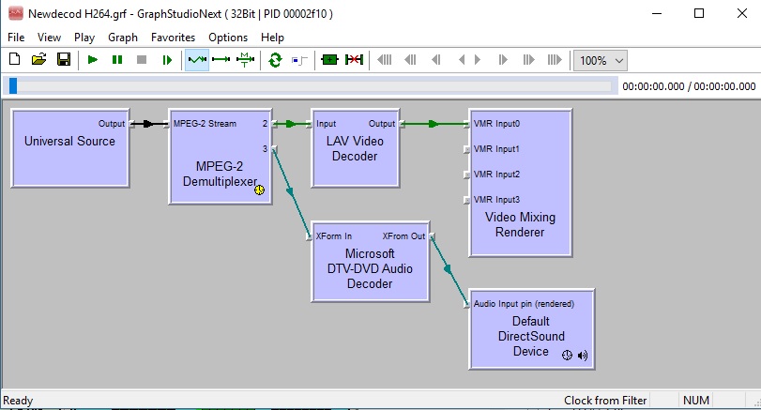Screen dimensions: 761x410
Task: Click clock icon on MPEG-2 Demultiplexer
Action: [260, 190]
